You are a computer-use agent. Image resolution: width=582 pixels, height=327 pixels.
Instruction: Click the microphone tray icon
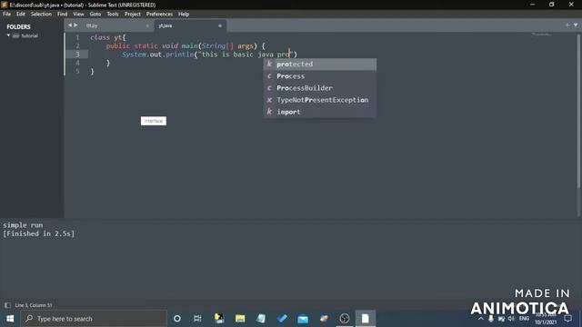point(491,319)
